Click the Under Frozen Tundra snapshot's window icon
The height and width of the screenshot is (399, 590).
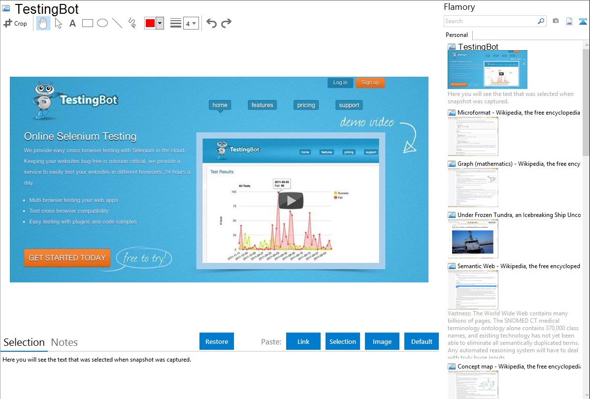coord(452,215)
